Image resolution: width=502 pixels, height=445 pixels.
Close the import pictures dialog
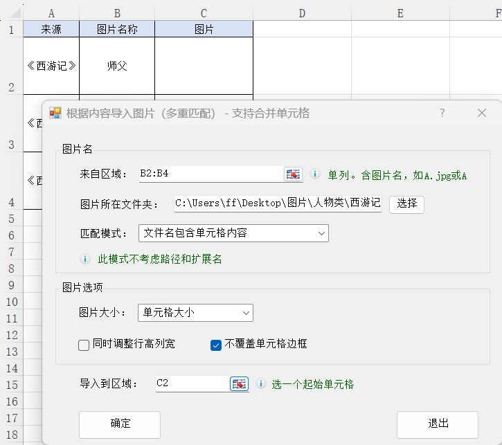click(x=482, y=113)
